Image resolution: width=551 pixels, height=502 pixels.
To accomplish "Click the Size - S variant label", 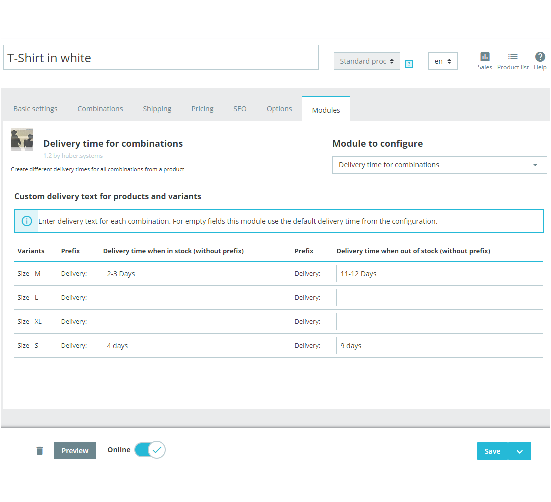I will point(28,346).
